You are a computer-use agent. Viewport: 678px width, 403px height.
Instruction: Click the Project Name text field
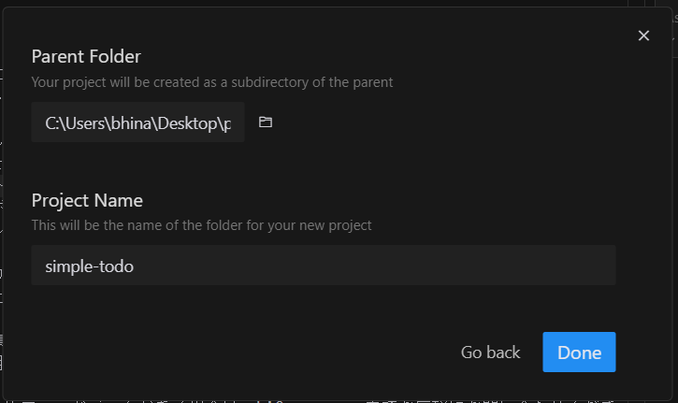pyautogui.click(x=323, y=266)
